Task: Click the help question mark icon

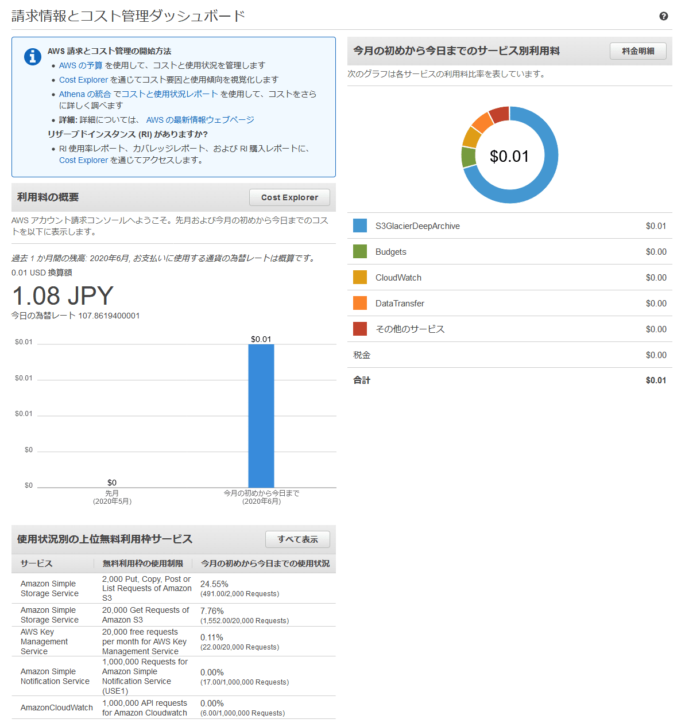Action: tap(663, 16)
